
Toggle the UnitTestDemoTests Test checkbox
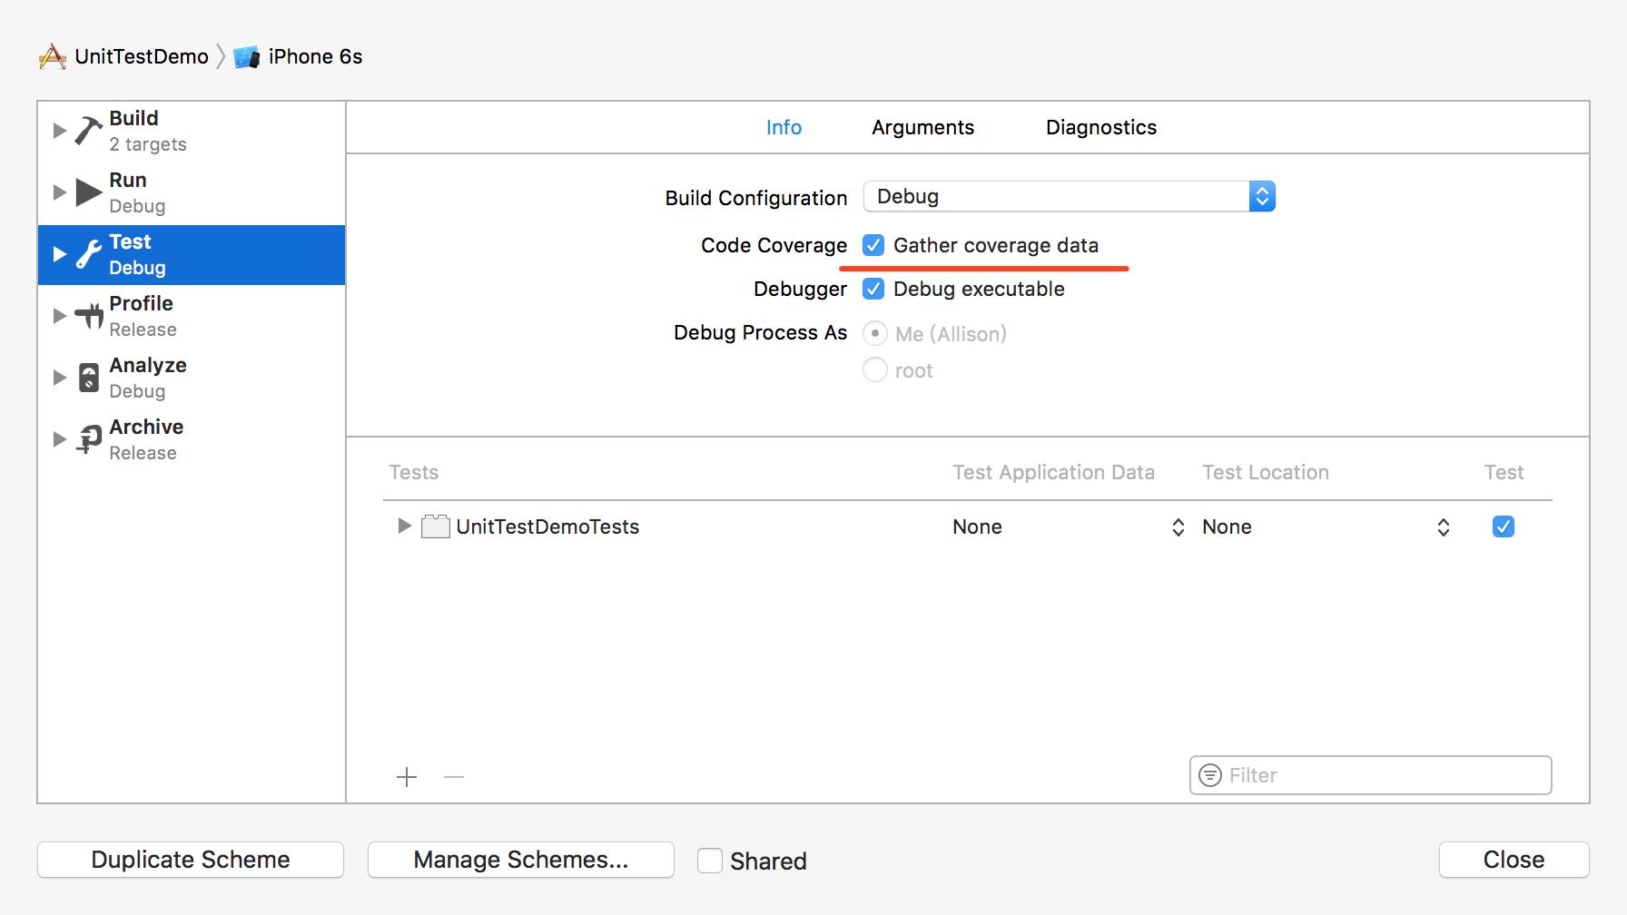coord(1504,526)
